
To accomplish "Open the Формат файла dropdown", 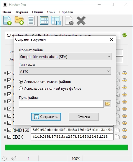I will click(65, 57).
